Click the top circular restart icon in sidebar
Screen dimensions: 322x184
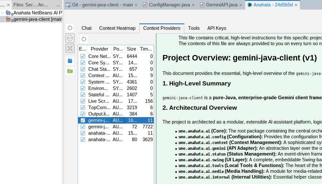(x=70, y=28)
